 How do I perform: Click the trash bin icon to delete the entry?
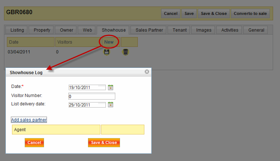click(125, 52)
